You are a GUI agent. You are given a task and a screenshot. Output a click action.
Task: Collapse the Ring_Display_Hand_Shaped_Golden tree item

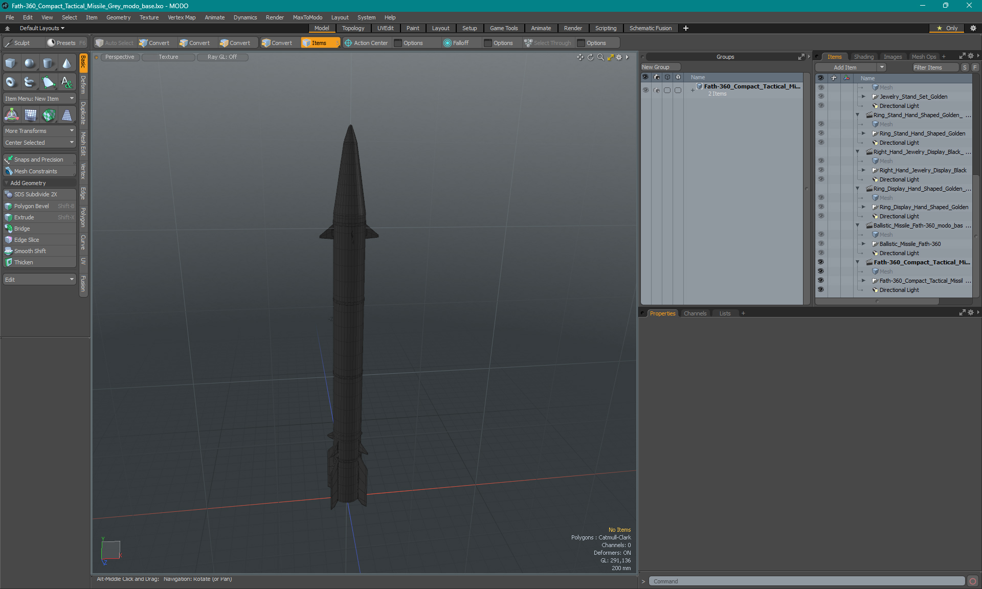pyautogui.click(x=858, y=189)
